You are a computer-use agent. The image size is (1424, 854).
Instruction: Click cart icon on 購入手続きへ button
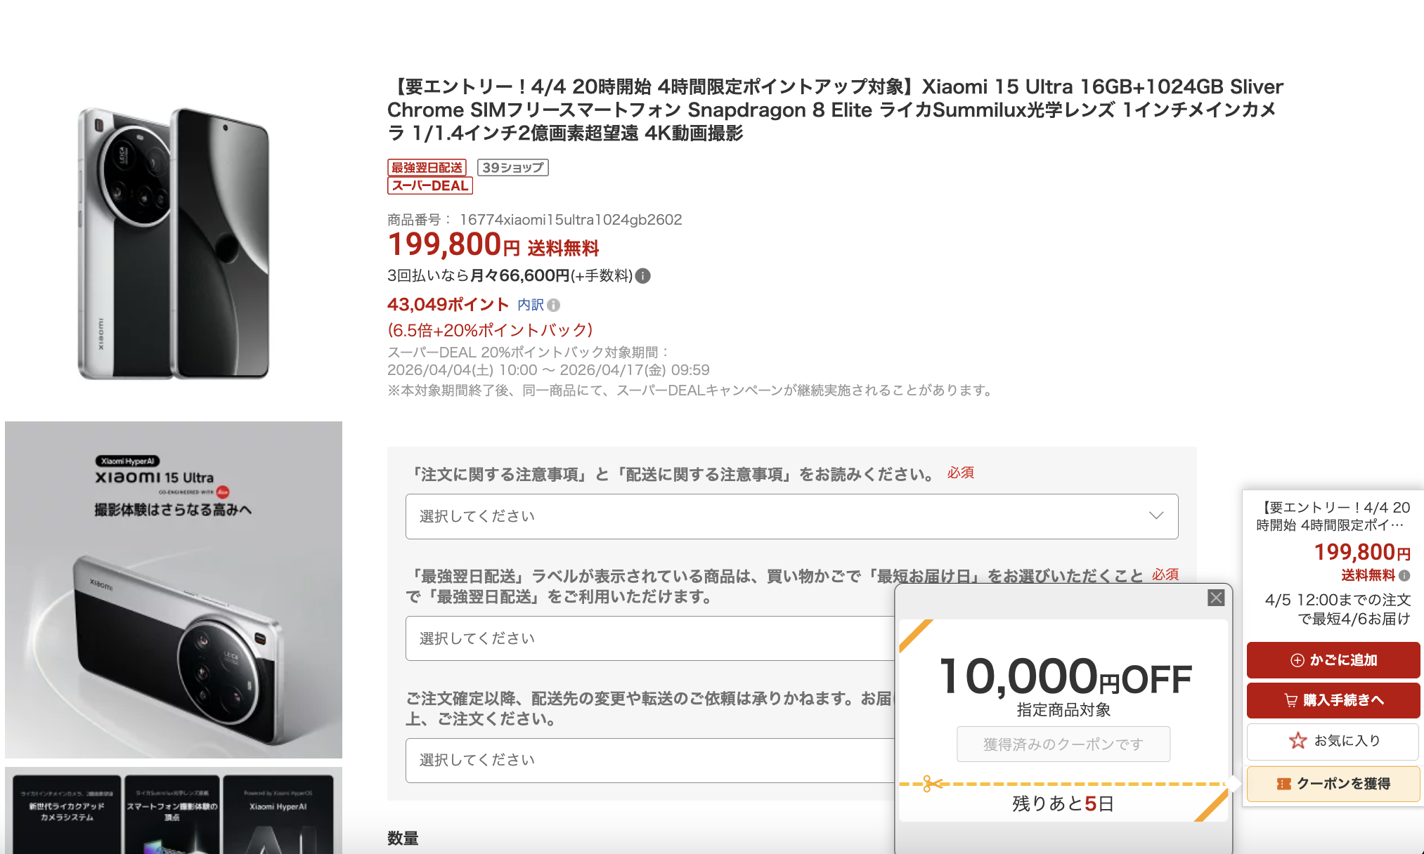point(1291,700)
